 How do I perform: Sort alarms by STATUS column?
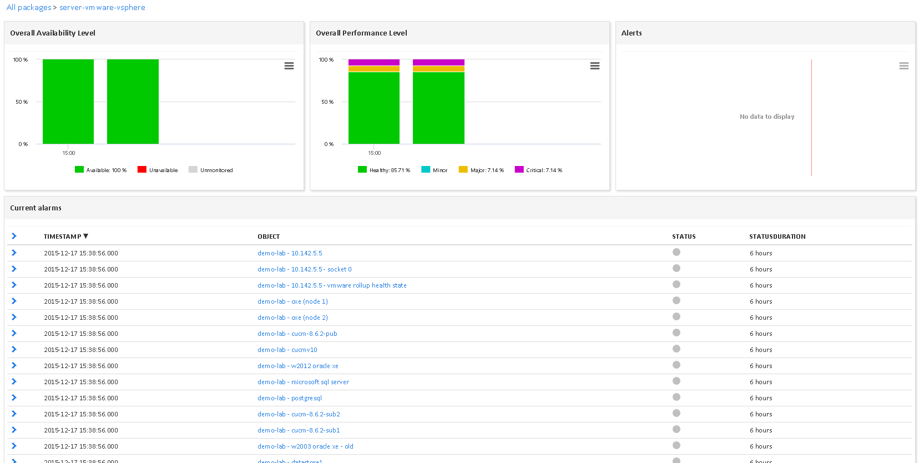pyautogui.click(x=684, y=236)
